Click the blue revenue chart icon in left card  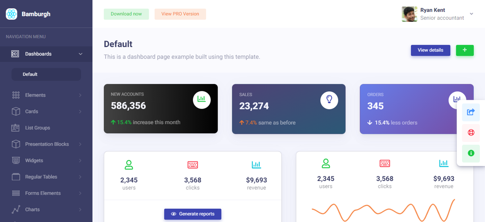(x=256, y=165)
